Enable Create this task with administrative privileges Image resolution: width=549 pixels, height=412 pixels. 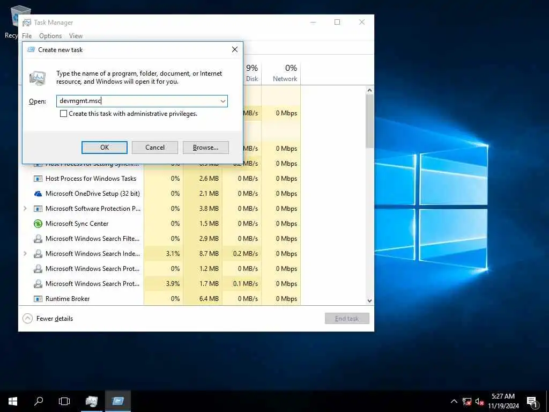tap(63, 114)
